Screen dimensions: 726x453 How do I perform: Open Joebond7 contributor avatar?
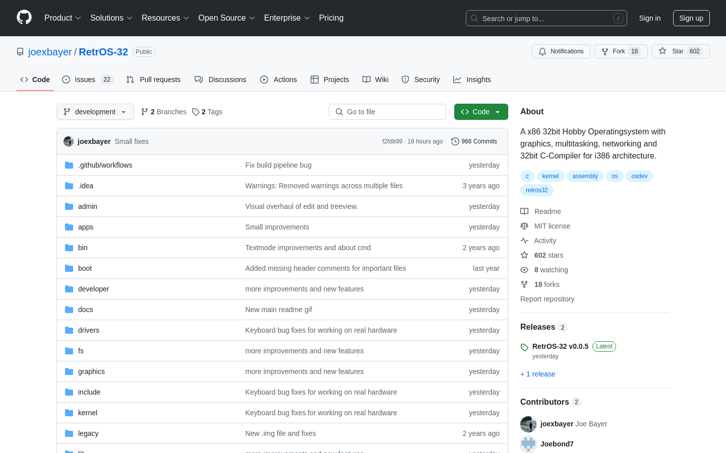(528, 444)
